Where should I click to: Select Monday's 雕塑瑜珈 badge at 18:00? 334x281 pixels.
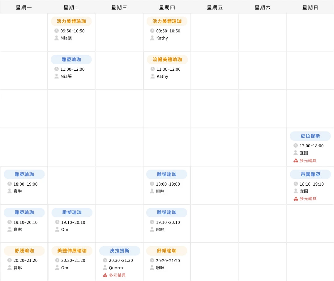pyautogui.click(x=24, y=174)
